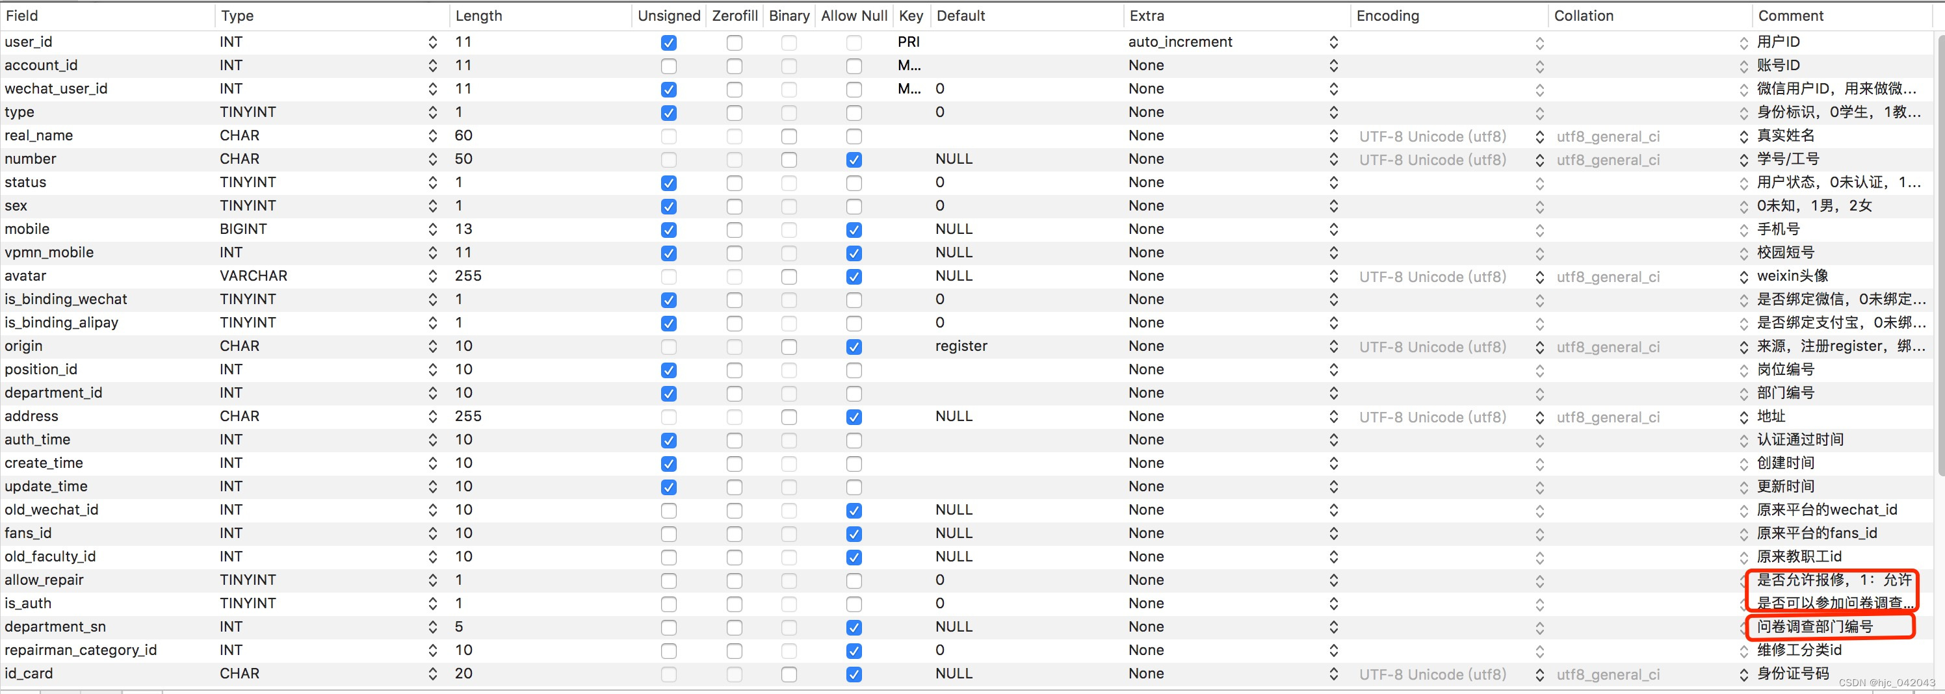
Task: Click the length value 60 of real_name
Action: [x=463, y=136]
